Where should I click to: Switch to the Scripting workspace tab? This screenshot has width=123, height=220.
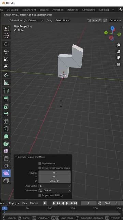click(x=104, y=10)
